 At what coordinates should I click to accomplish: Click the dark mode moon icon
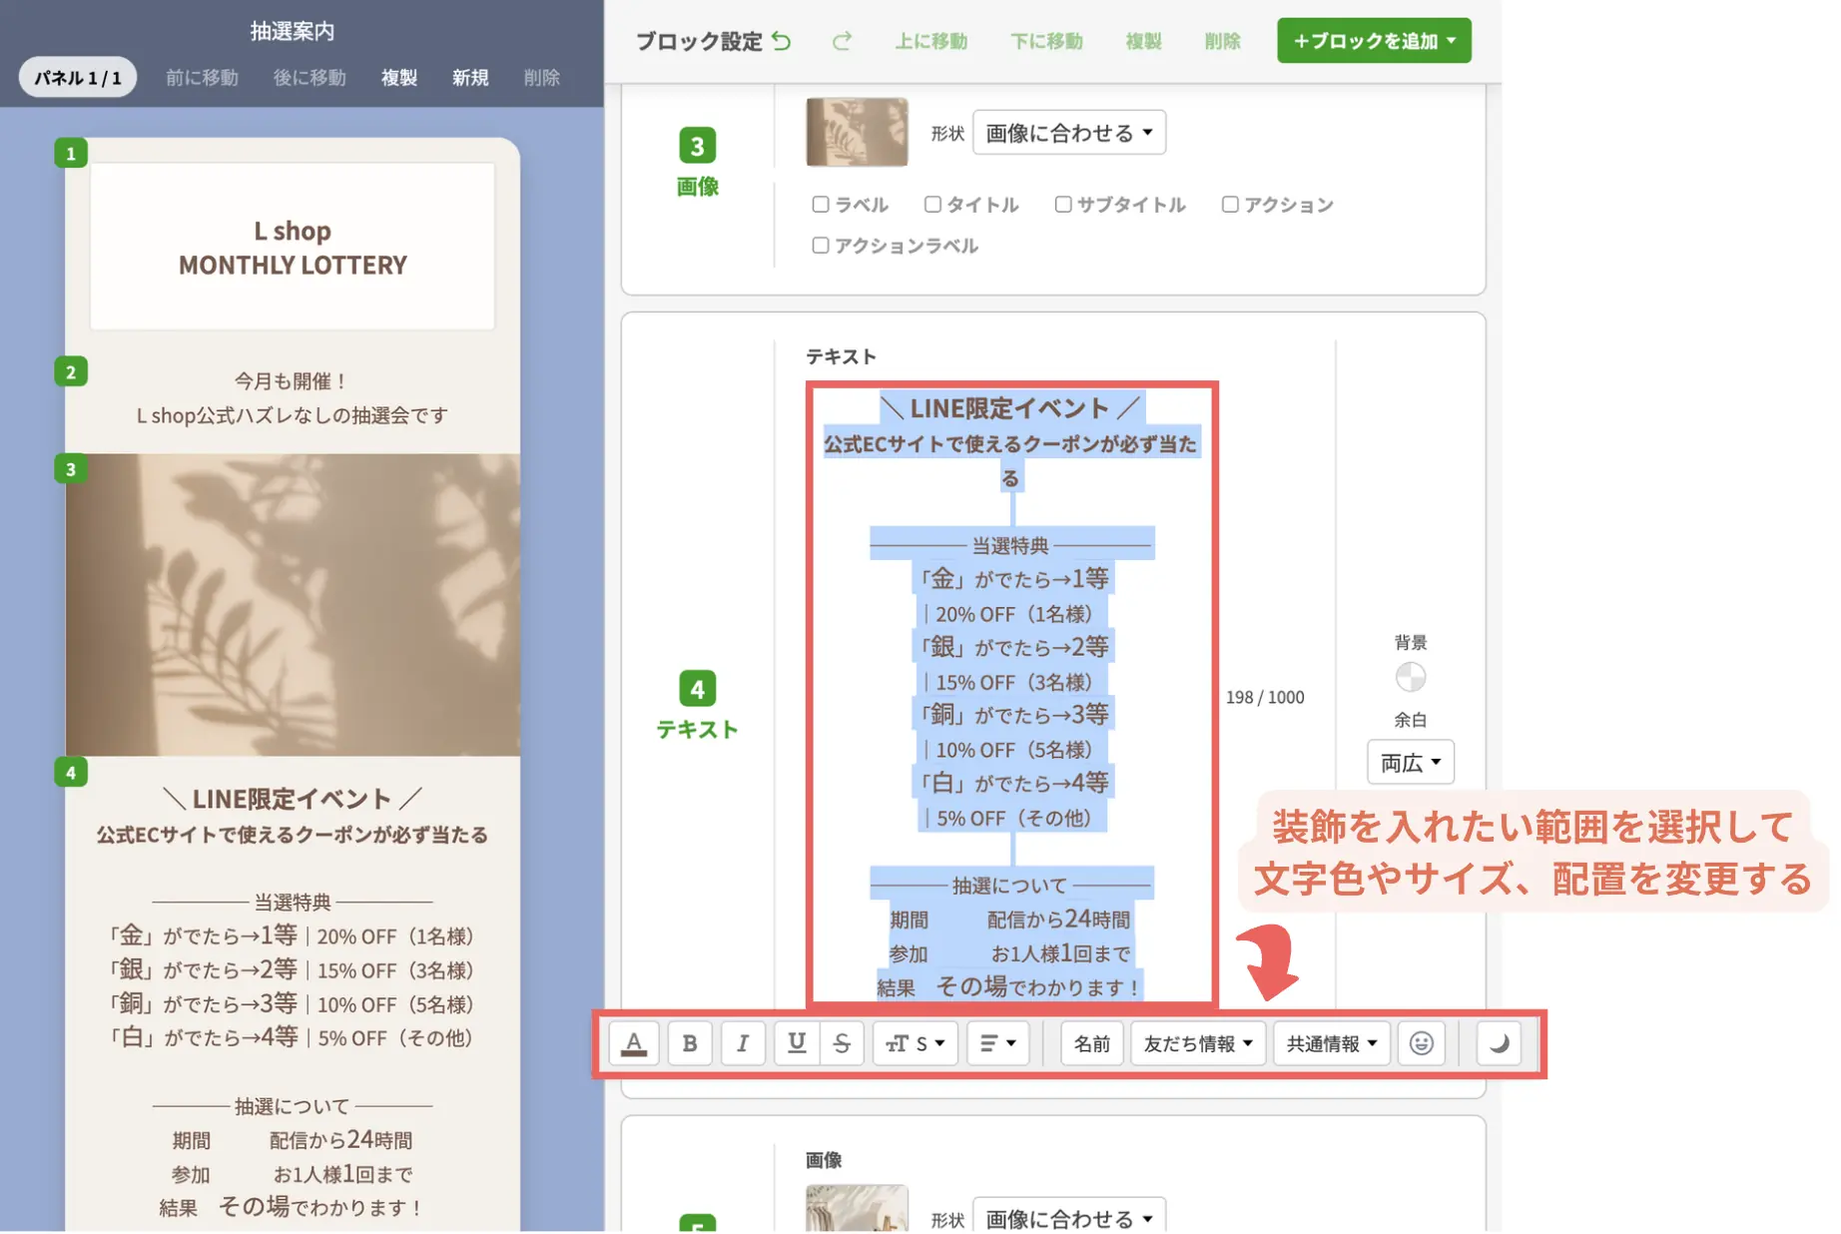tap(1499, 1044)
